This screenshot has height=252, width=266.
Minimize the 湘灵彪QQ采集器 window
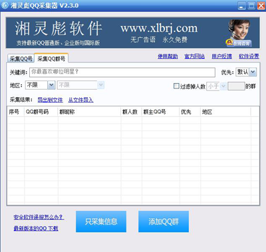click(242, 5)
